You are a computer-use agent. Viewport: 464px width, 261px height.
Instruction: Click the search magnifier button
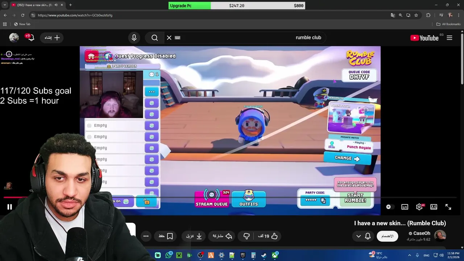[155, 38]
